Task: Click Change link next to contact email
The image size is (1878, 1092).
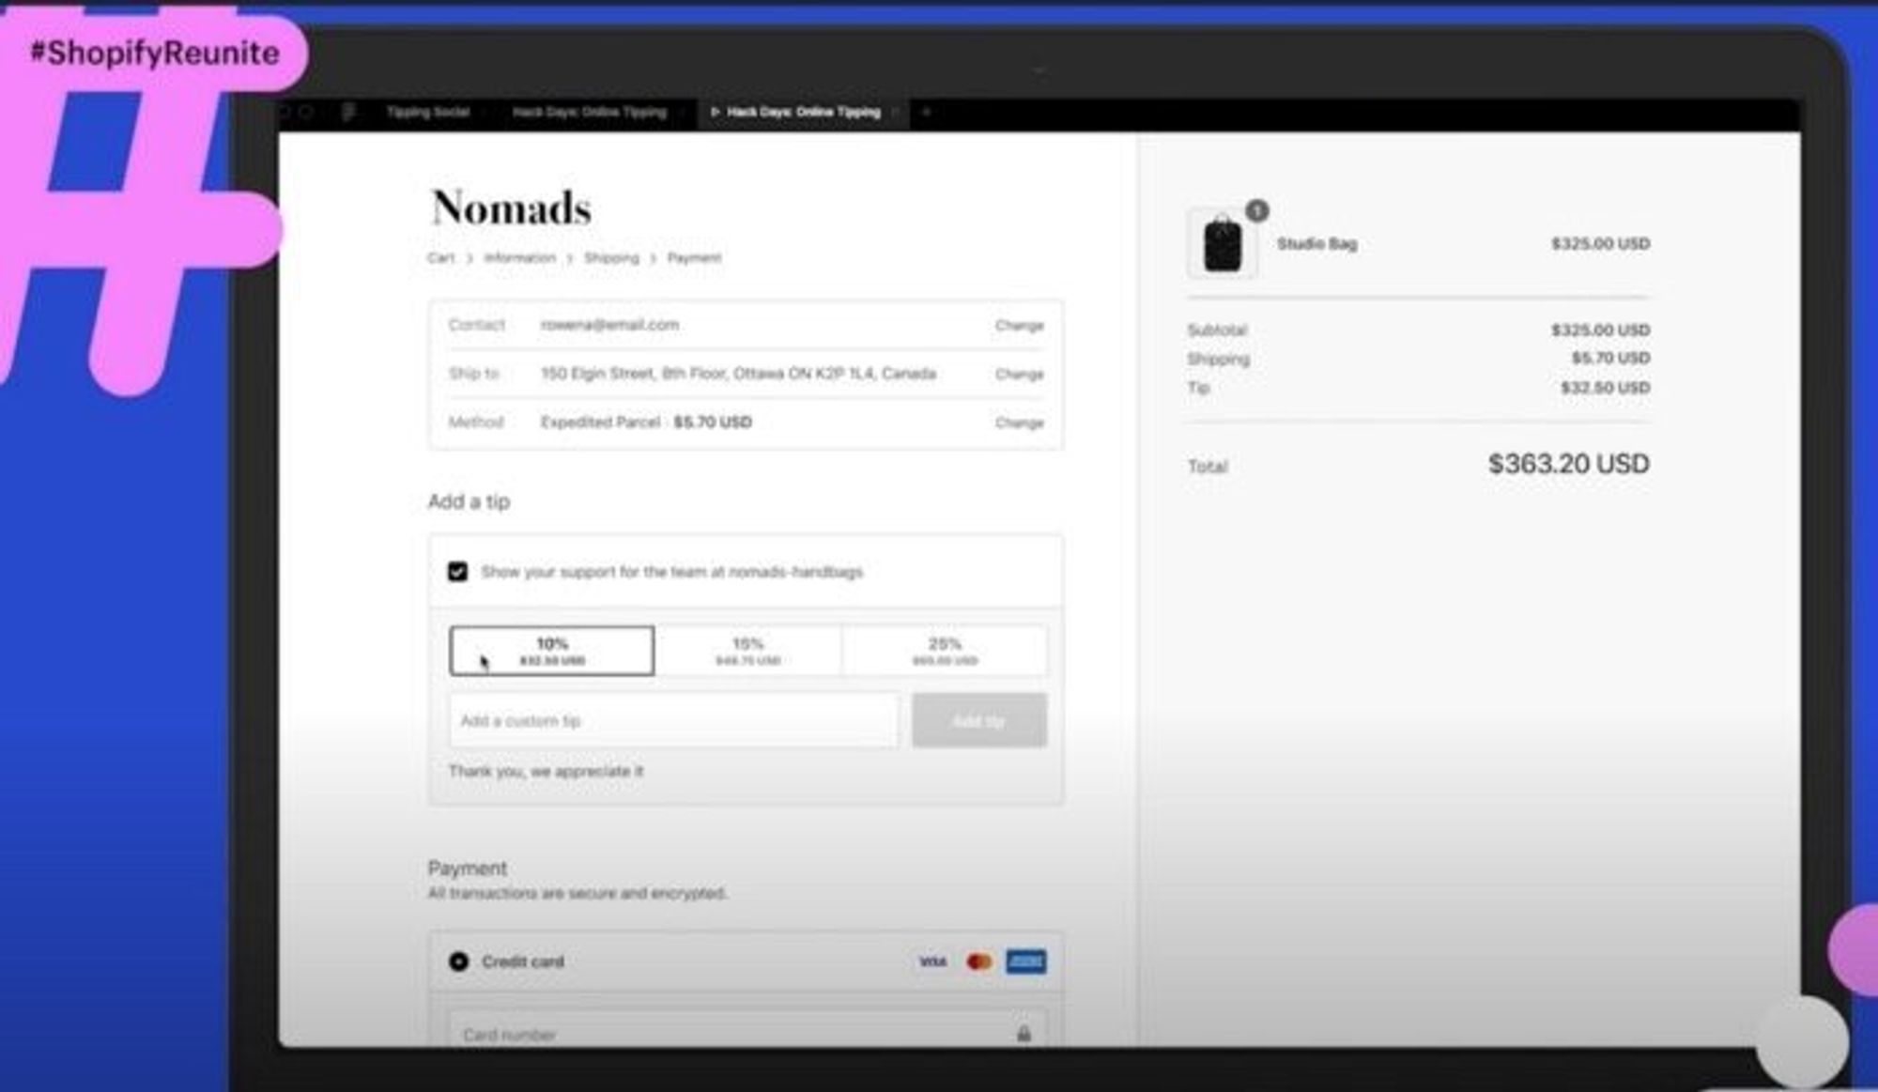Action: pyautogui.click(x=1019, y=326)
